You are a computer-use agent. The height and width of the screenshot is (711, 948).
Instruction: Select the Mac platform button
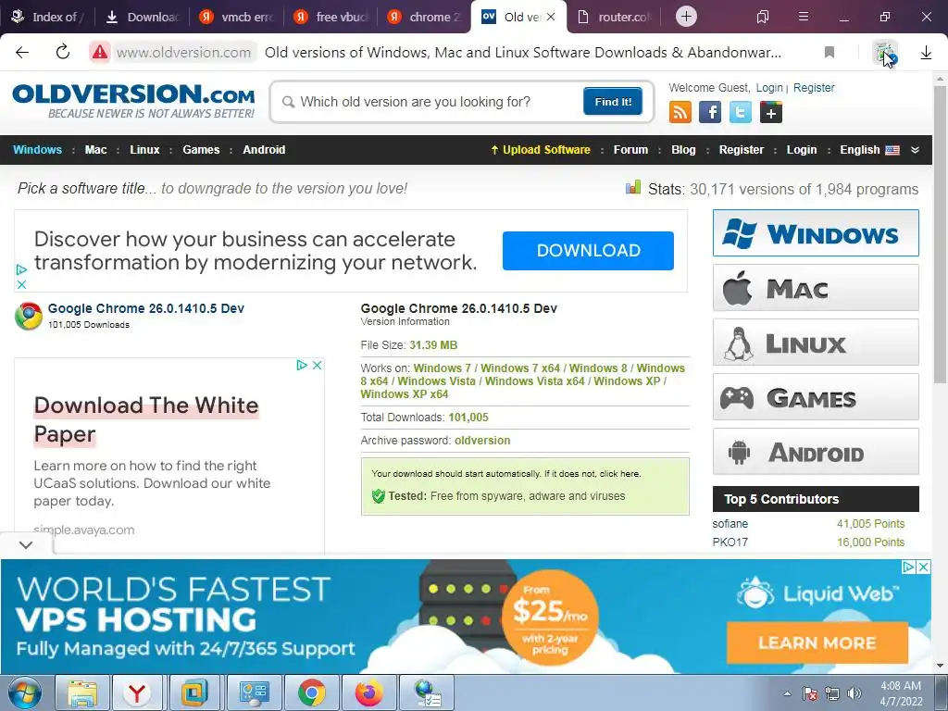click(x=816, y=288)
